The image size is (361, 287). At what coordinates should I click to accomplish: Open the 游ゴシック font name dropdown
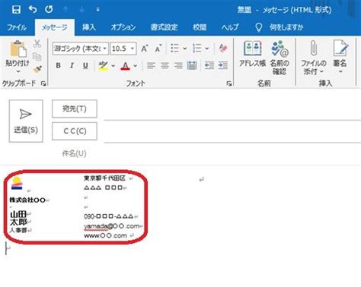coord(105,49)
